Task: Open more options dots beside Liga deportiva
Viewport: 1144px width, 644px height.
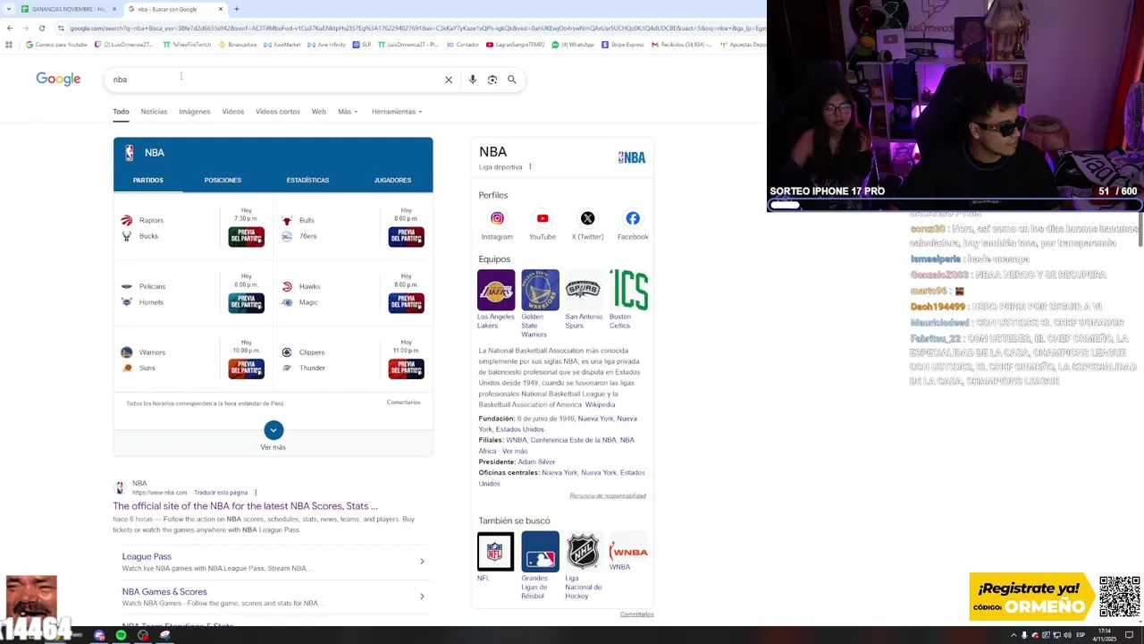Action: (530, 166)
